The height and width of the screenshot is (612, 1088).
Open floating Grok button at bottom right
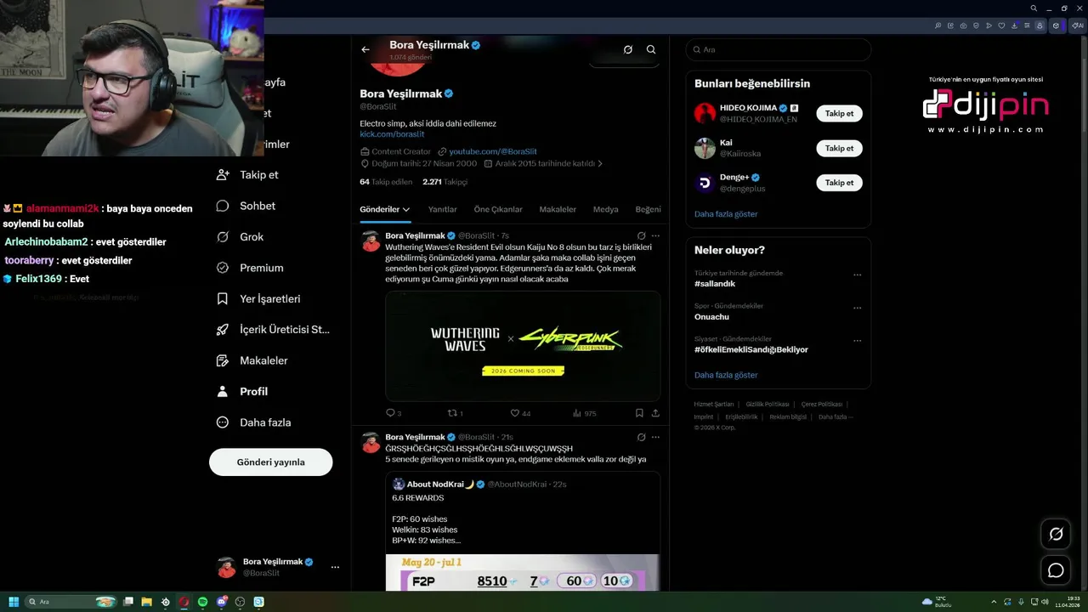coord(1056,534)
